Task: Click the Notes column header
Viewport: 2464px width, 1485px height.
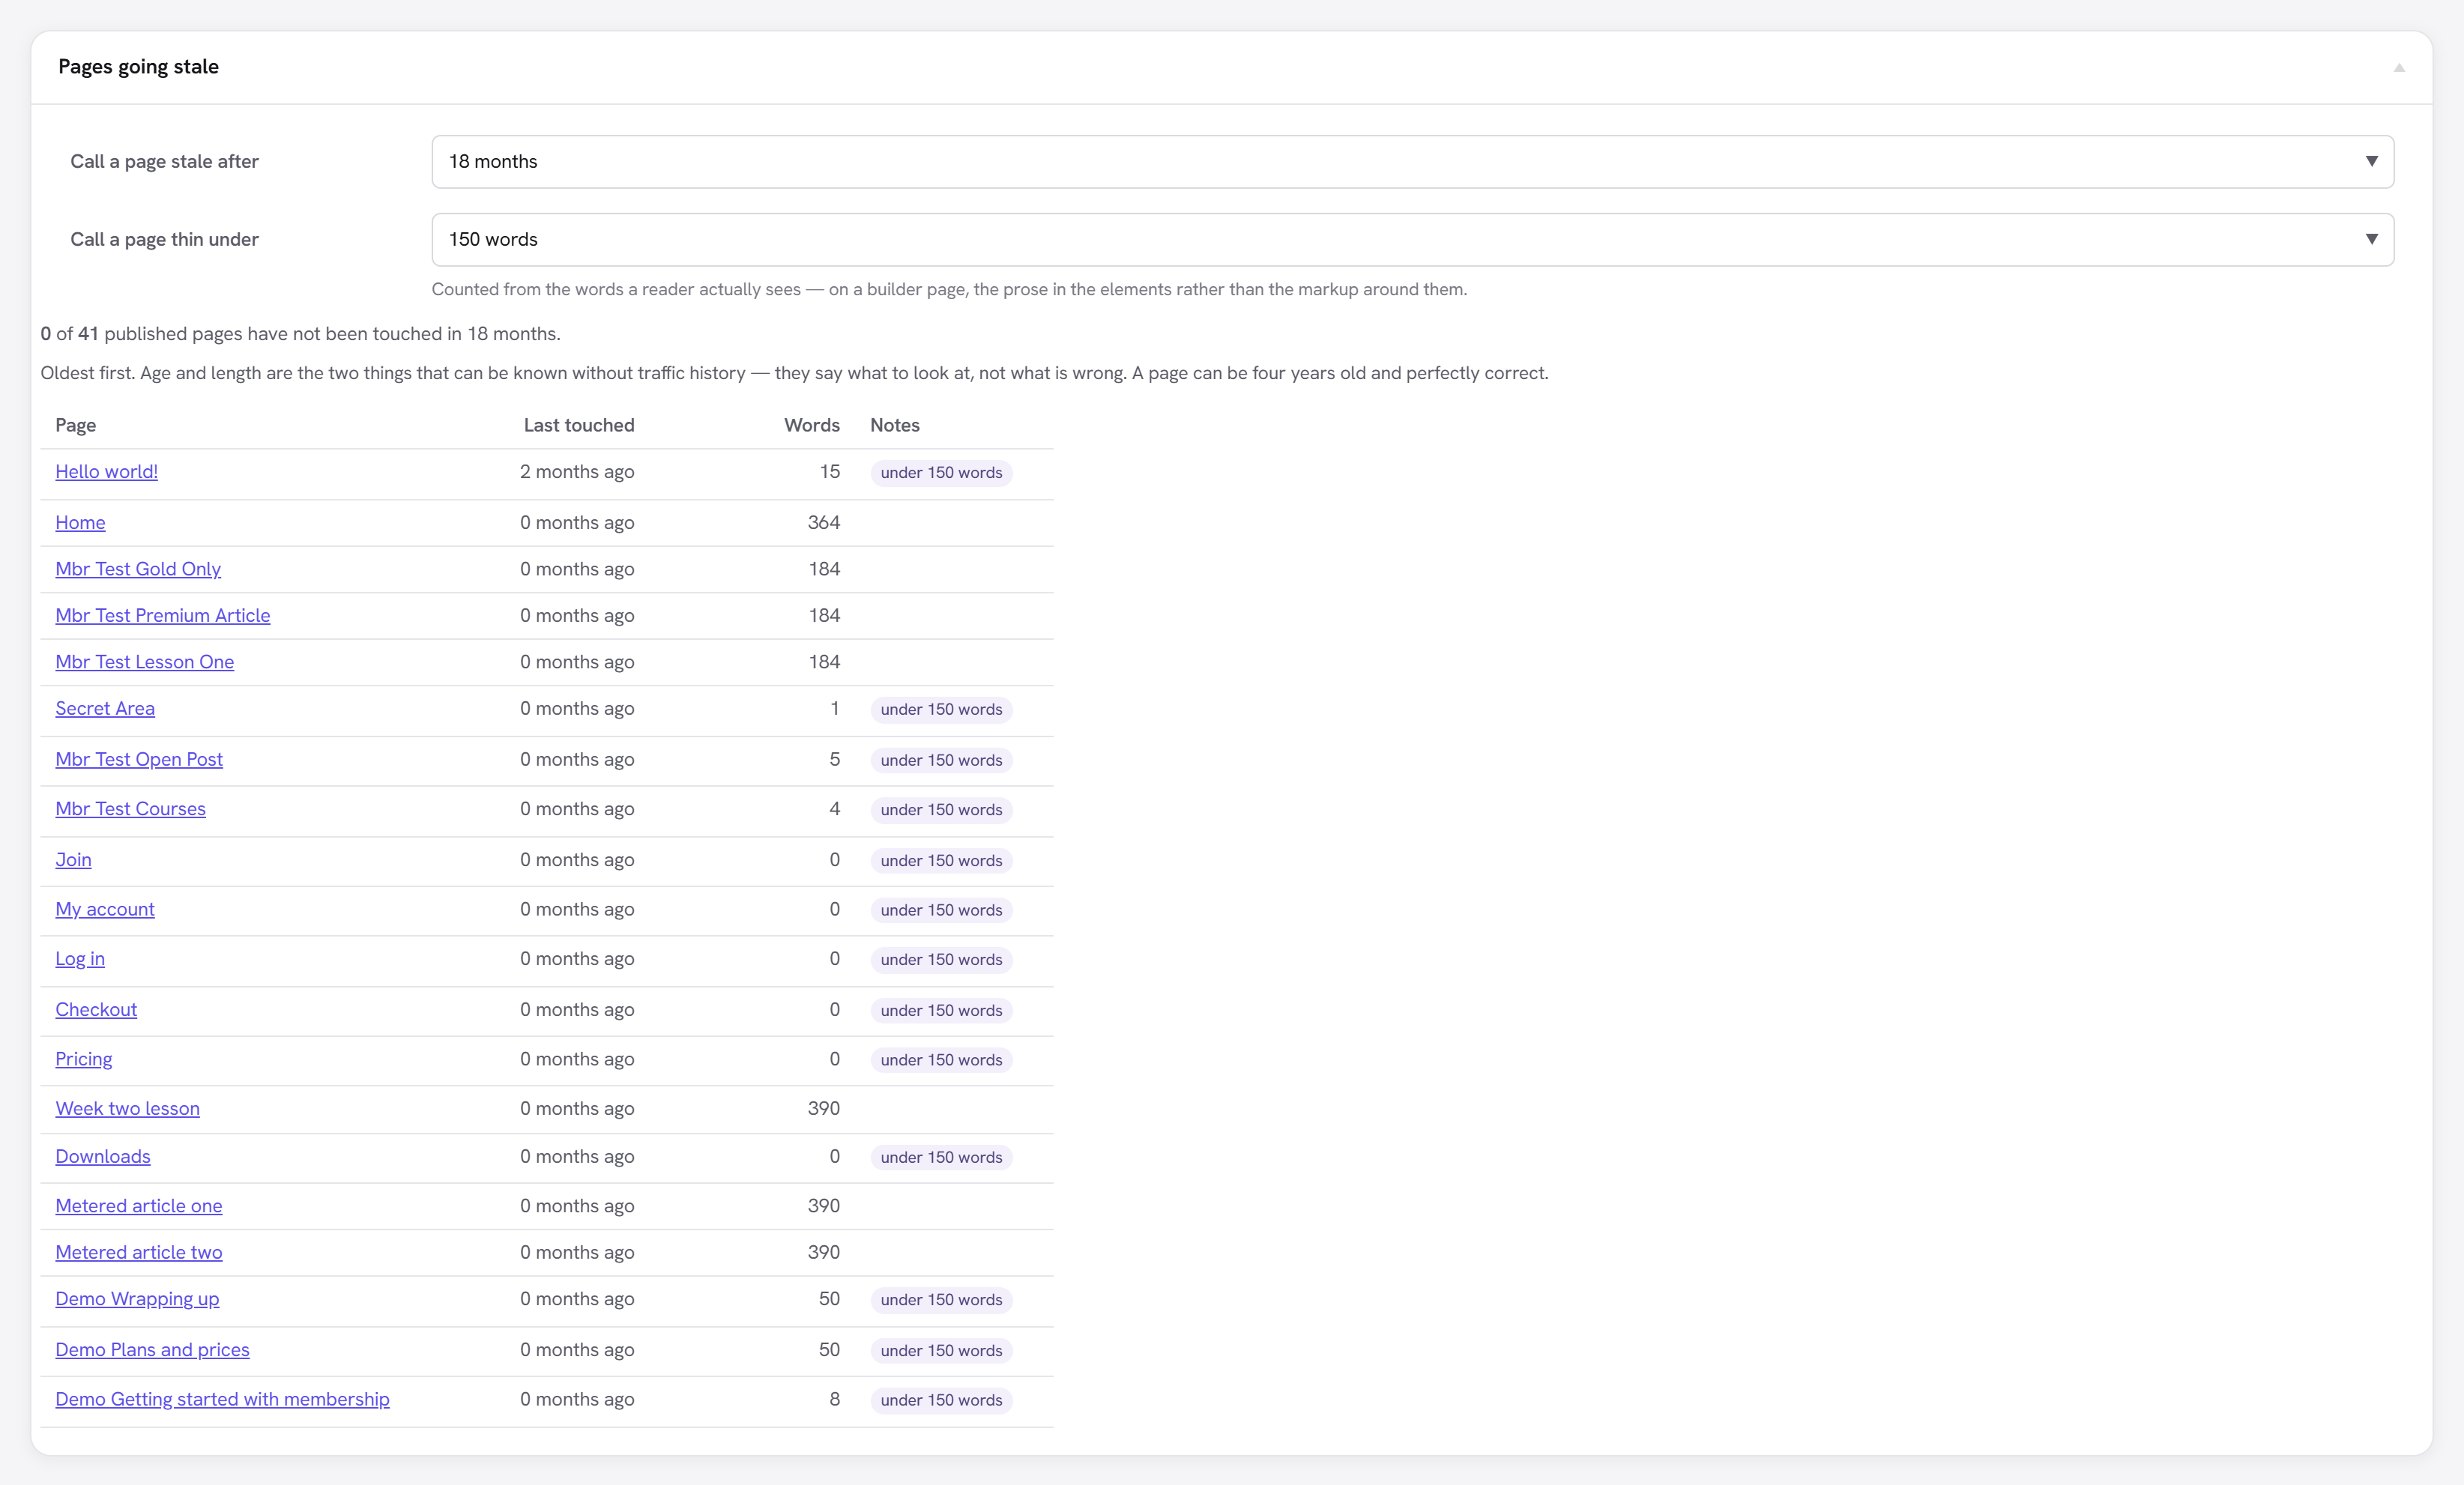Action: coord(895,425)
